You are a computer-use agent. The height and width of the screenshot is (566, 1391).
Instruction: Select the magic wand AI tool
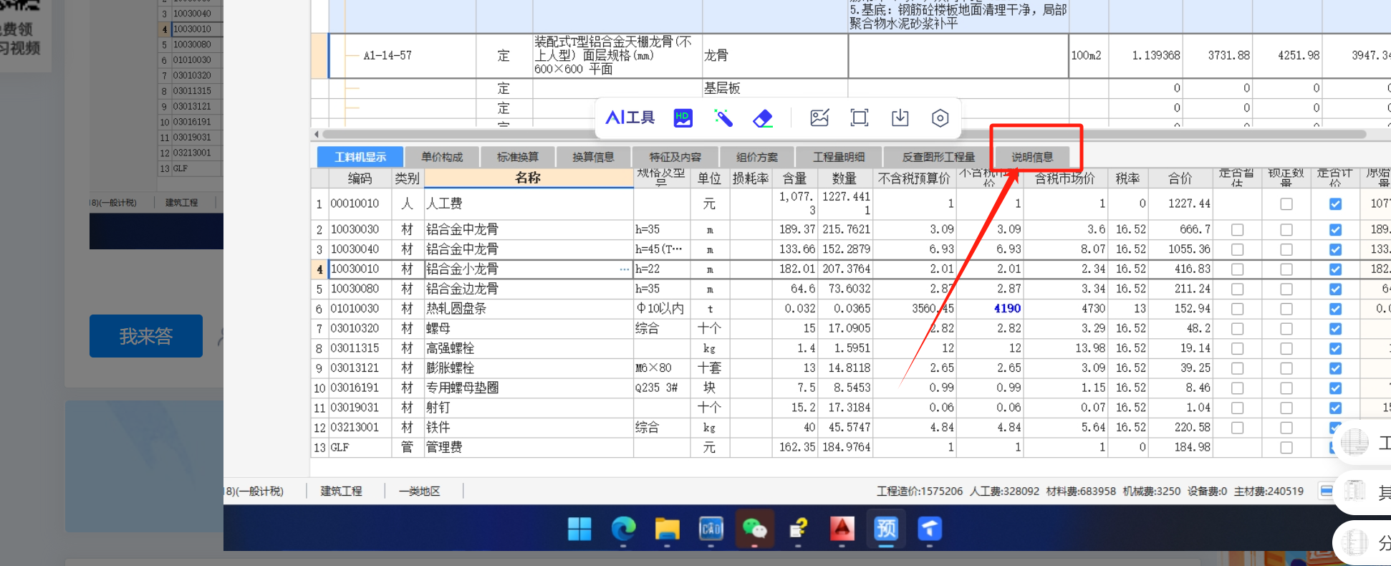click(x=723, y=118)
